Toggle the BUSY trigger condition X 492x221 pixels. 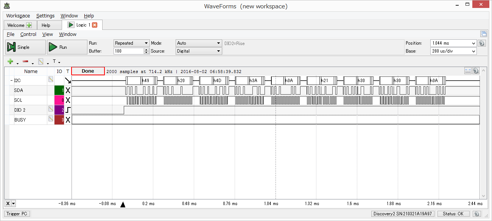point(68,120)
